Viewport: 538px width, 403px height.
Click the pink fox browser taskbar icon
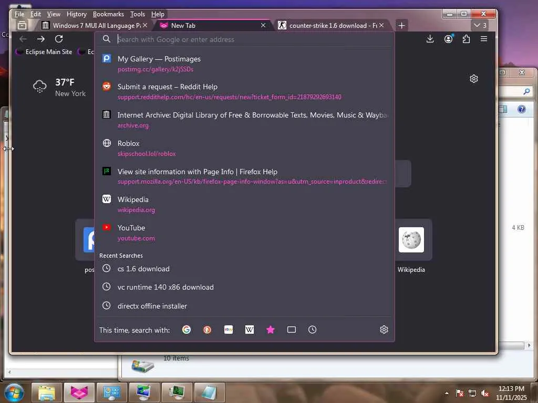point(79,393)
